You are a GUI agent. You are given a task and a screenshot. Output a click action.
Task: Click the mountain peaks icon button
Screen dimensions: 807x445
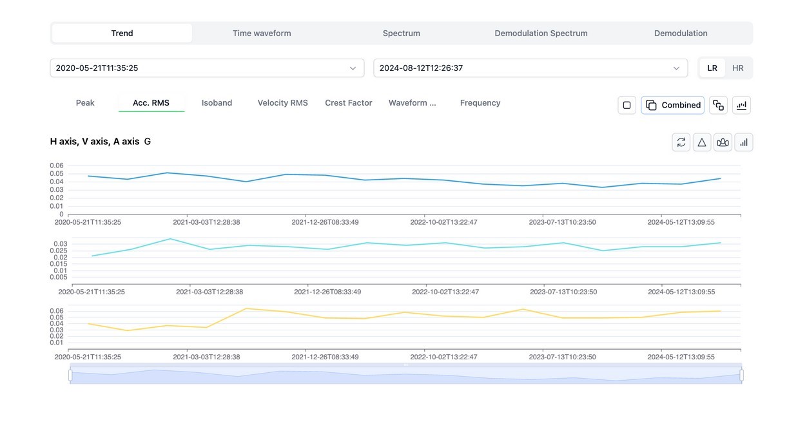coord(723,142)
